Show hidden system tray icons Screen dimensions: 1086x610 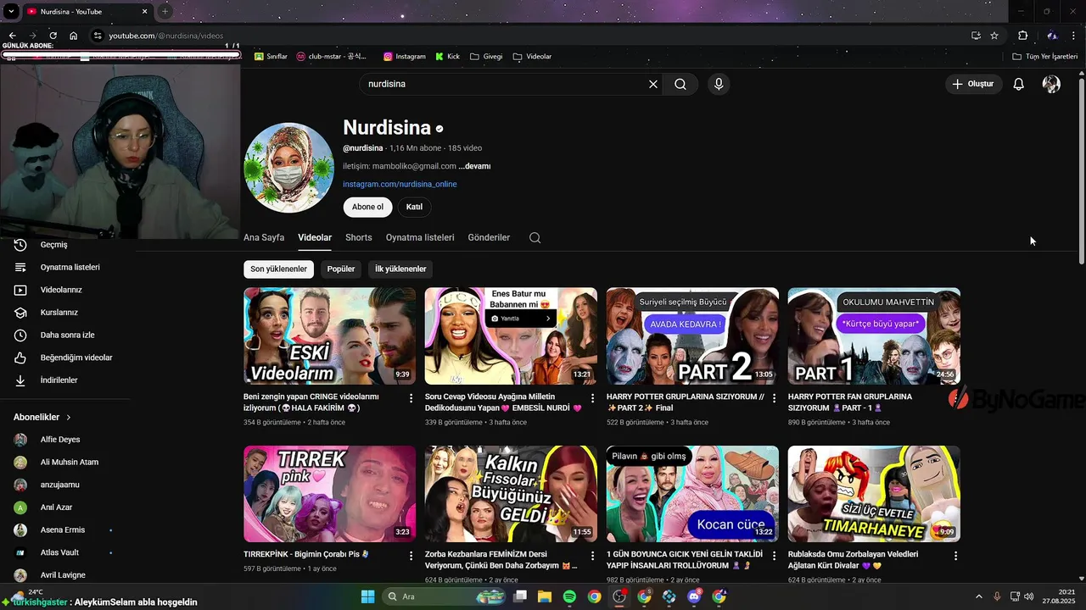pyautogui.click(x=978, y=596)
